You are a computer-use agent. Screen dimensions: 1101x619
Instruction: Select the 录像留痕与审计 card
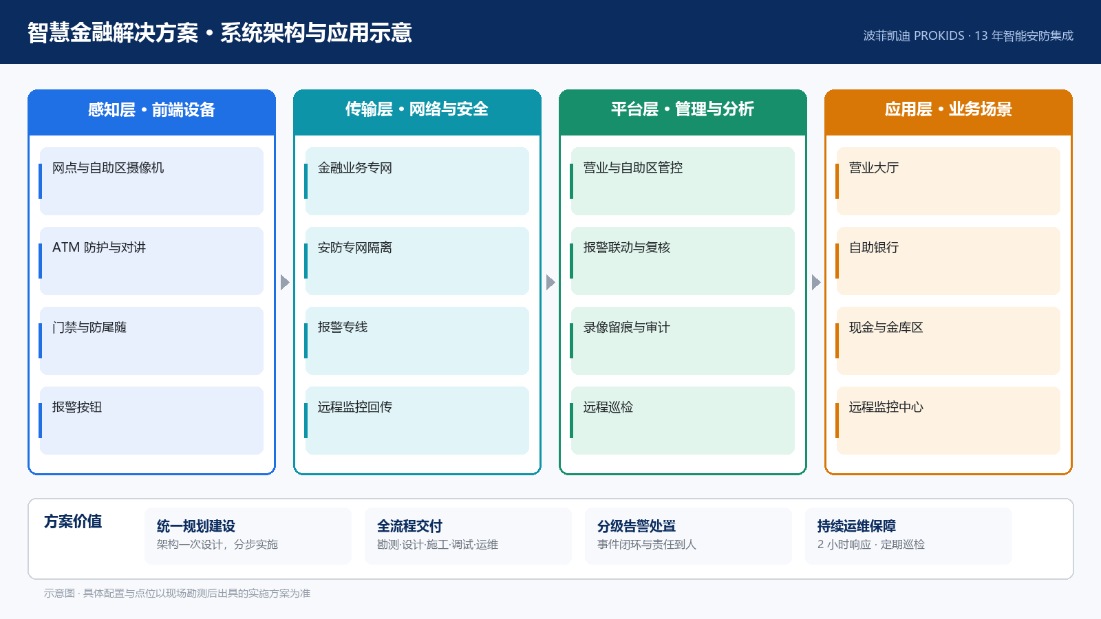point(683,340)
